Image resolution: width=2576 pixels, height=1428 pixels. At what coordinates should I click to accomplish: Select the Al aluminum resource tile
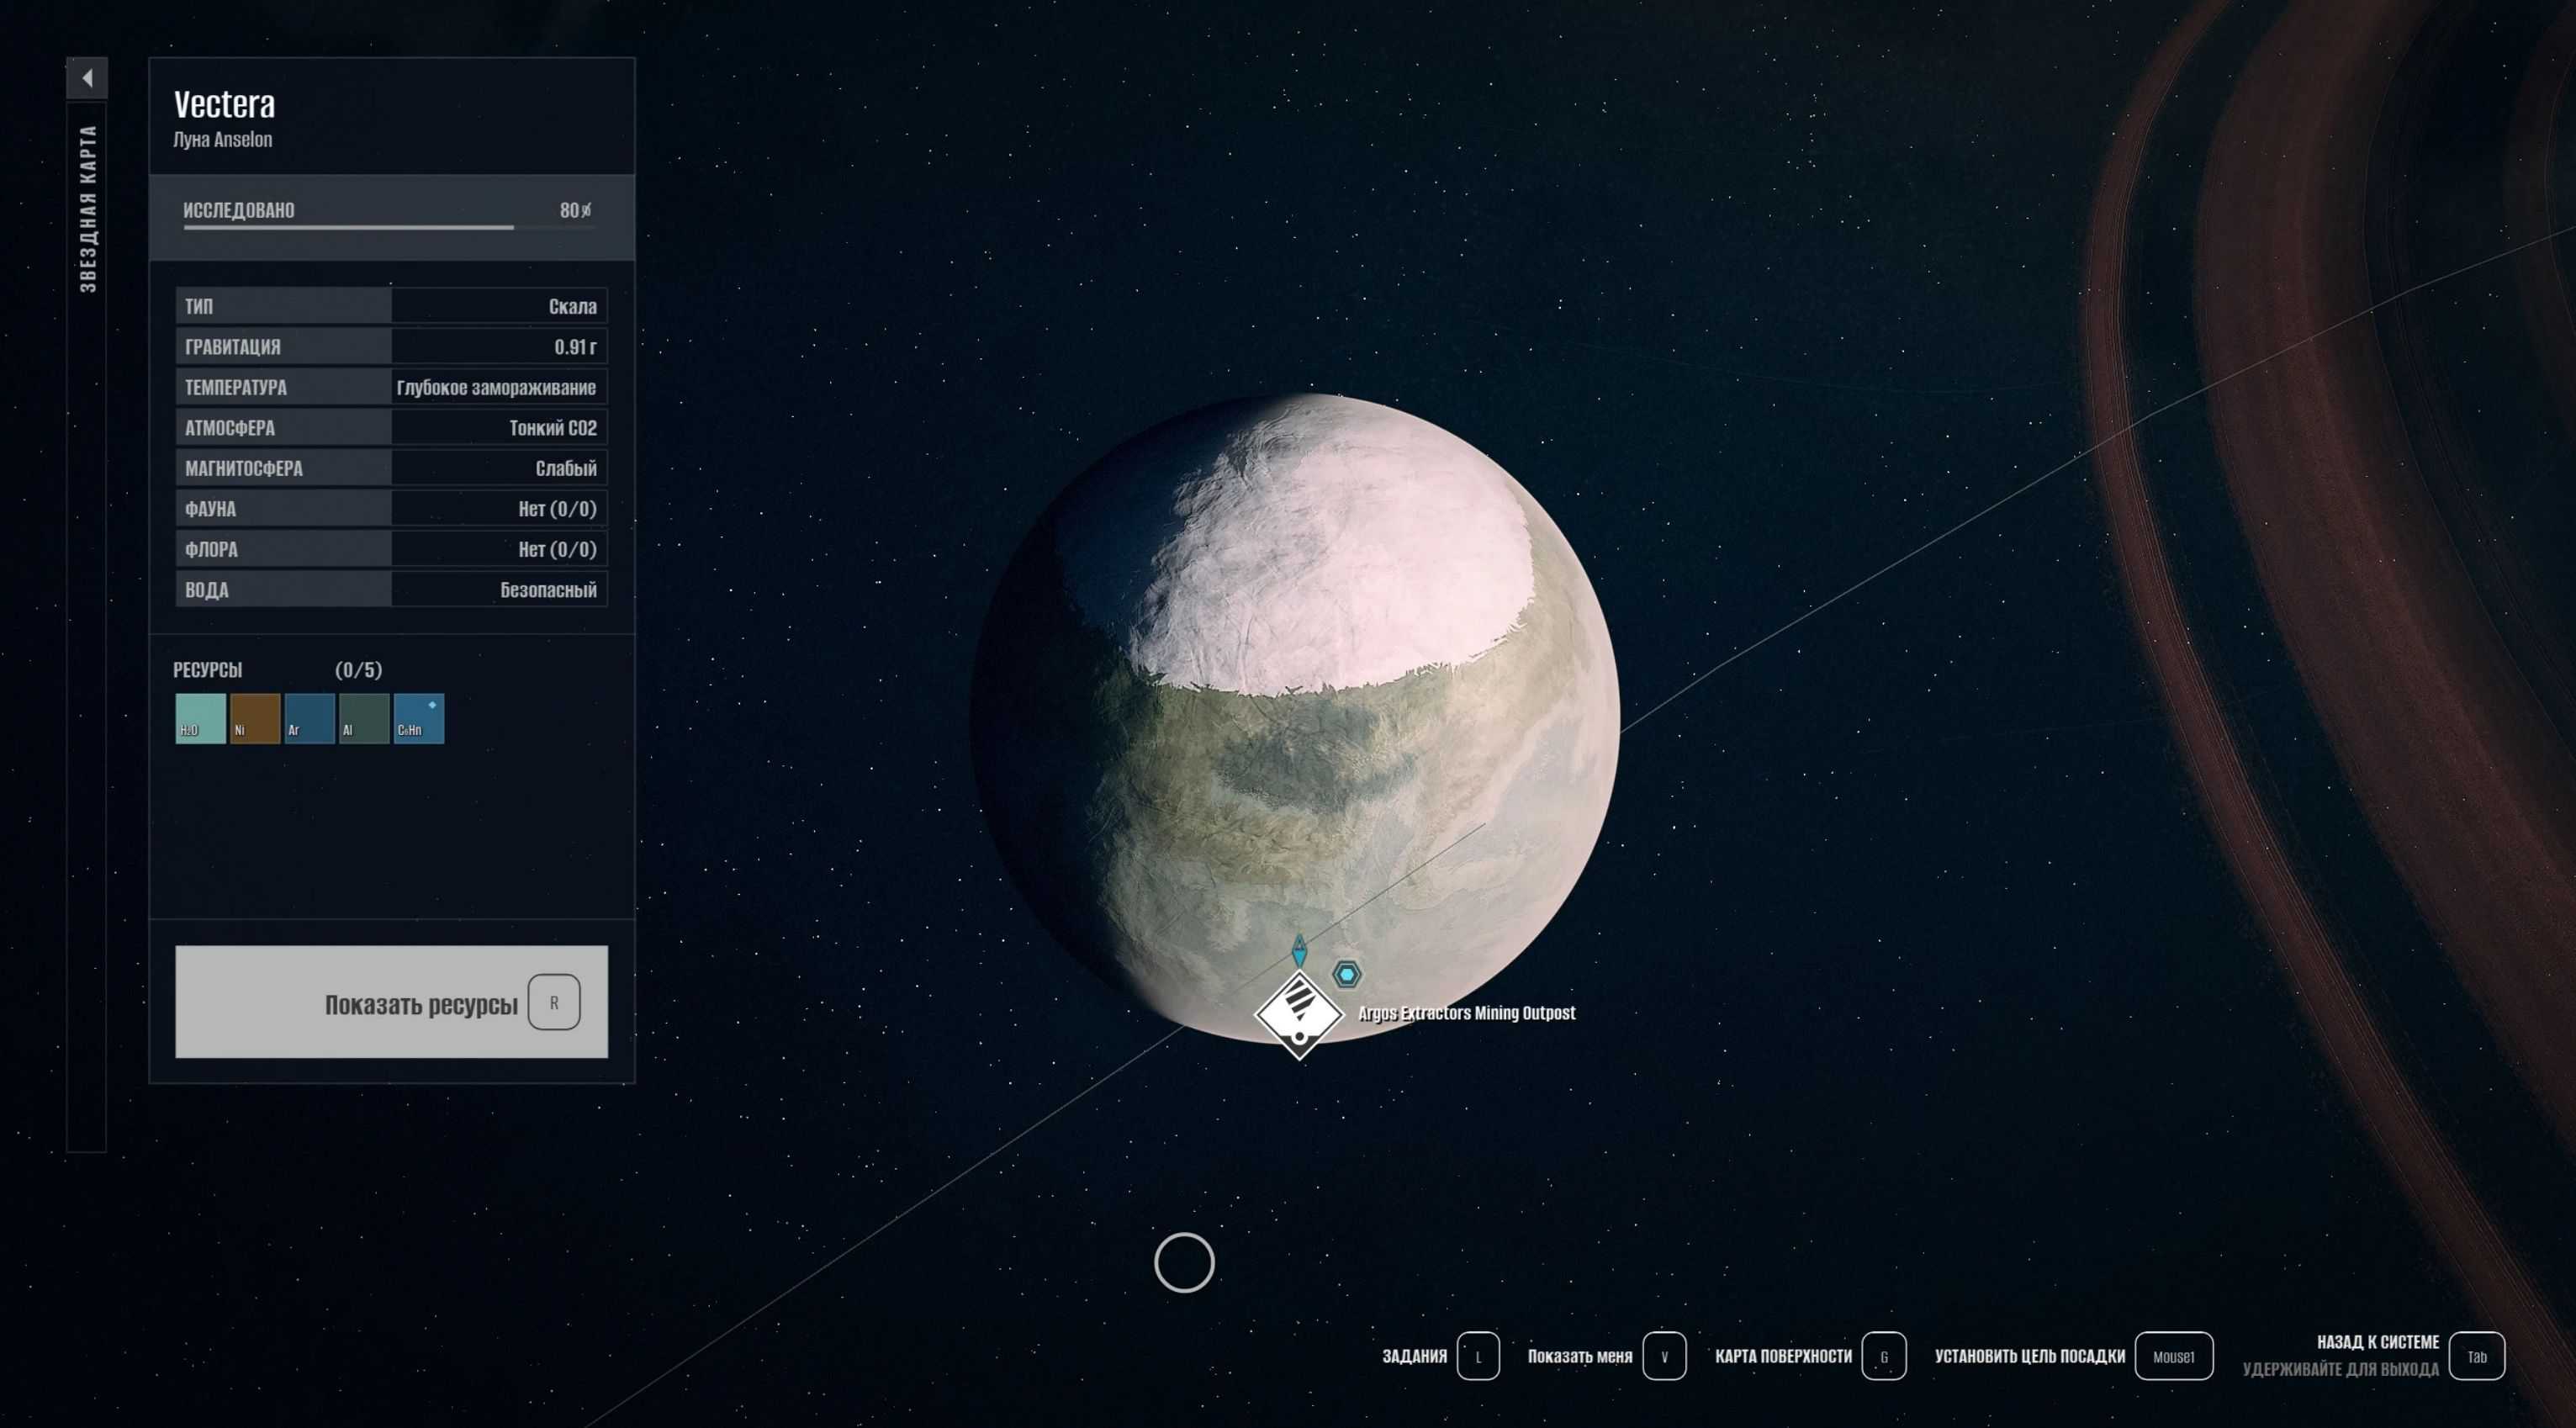click(364, 718)
